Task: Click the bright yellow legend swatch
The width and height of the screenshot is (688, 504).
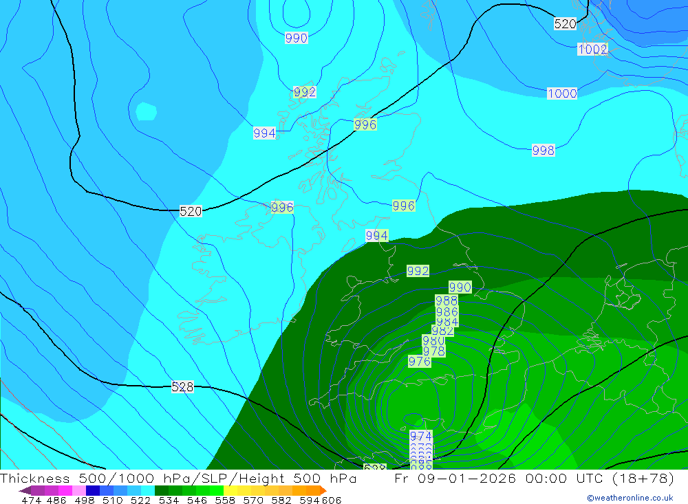Action: click(230, 490)
